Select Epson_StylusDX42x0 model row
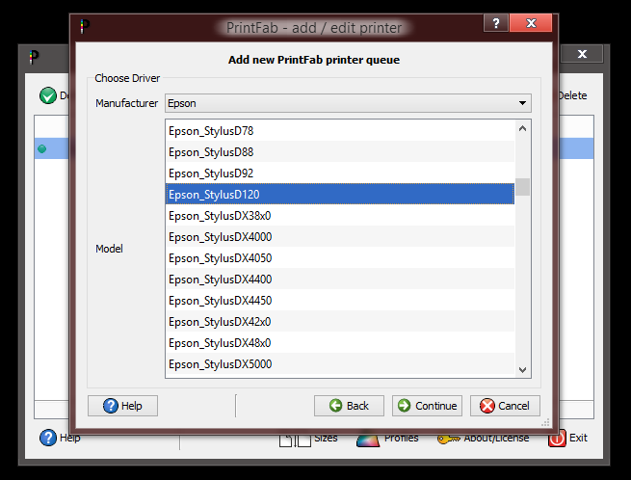The width and height of the screenshot is (631, 480). (x=340, y=321)
